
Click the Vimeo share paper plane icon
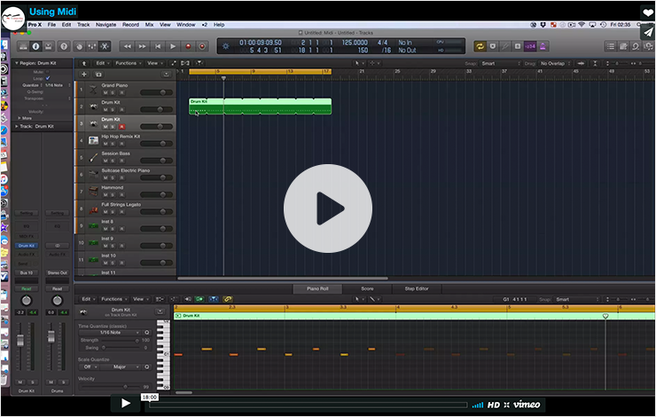(648, 32)
